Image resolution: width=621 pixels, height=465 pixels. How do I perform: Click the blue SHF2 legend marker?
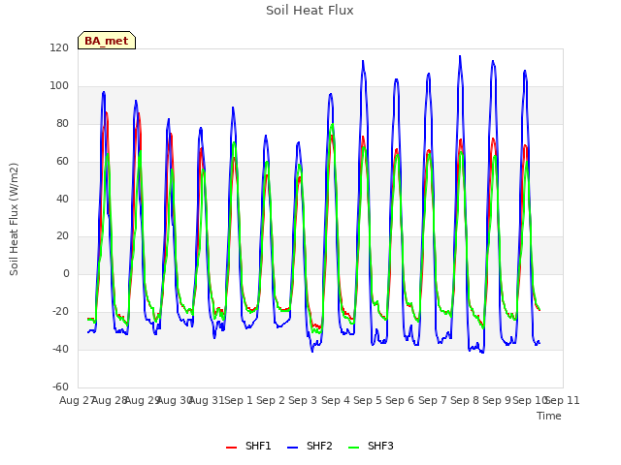tap(292, 448)
